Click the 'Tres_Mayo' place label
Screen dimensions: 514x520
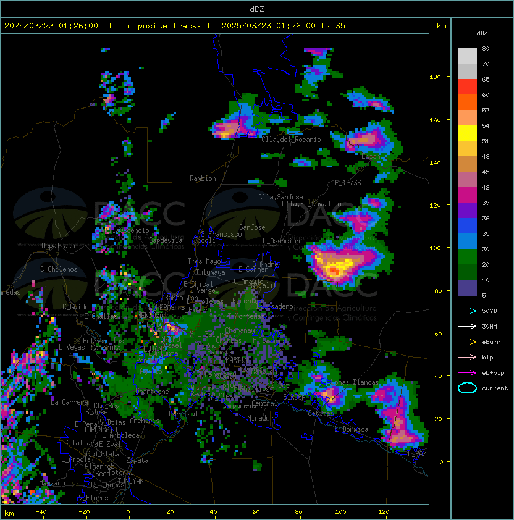[204, 261]
